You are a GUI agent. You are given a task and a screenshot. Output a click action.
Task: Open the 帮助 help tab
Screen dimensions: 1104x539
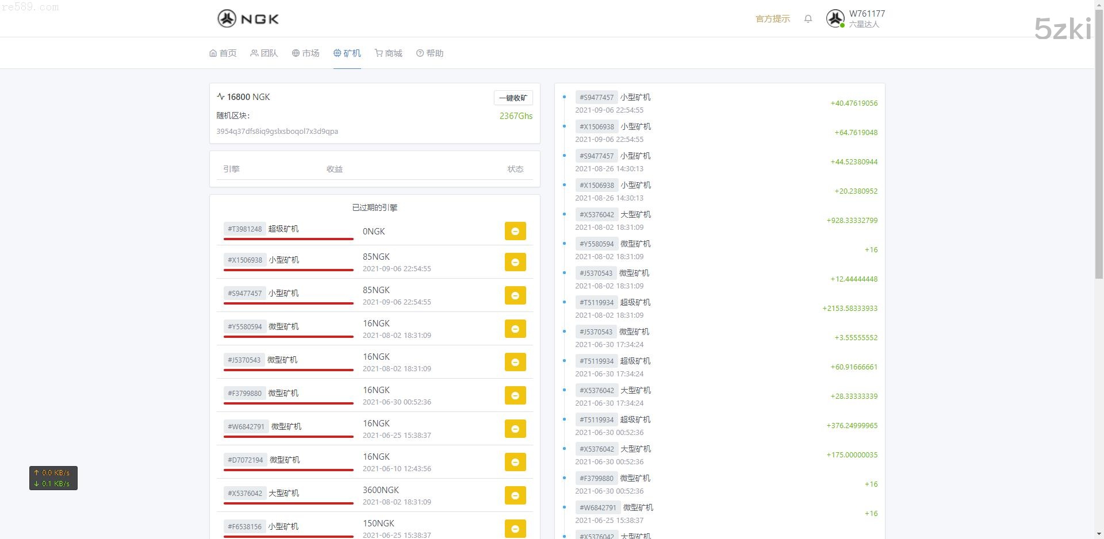pyautogui.click(x=430, y=53)
